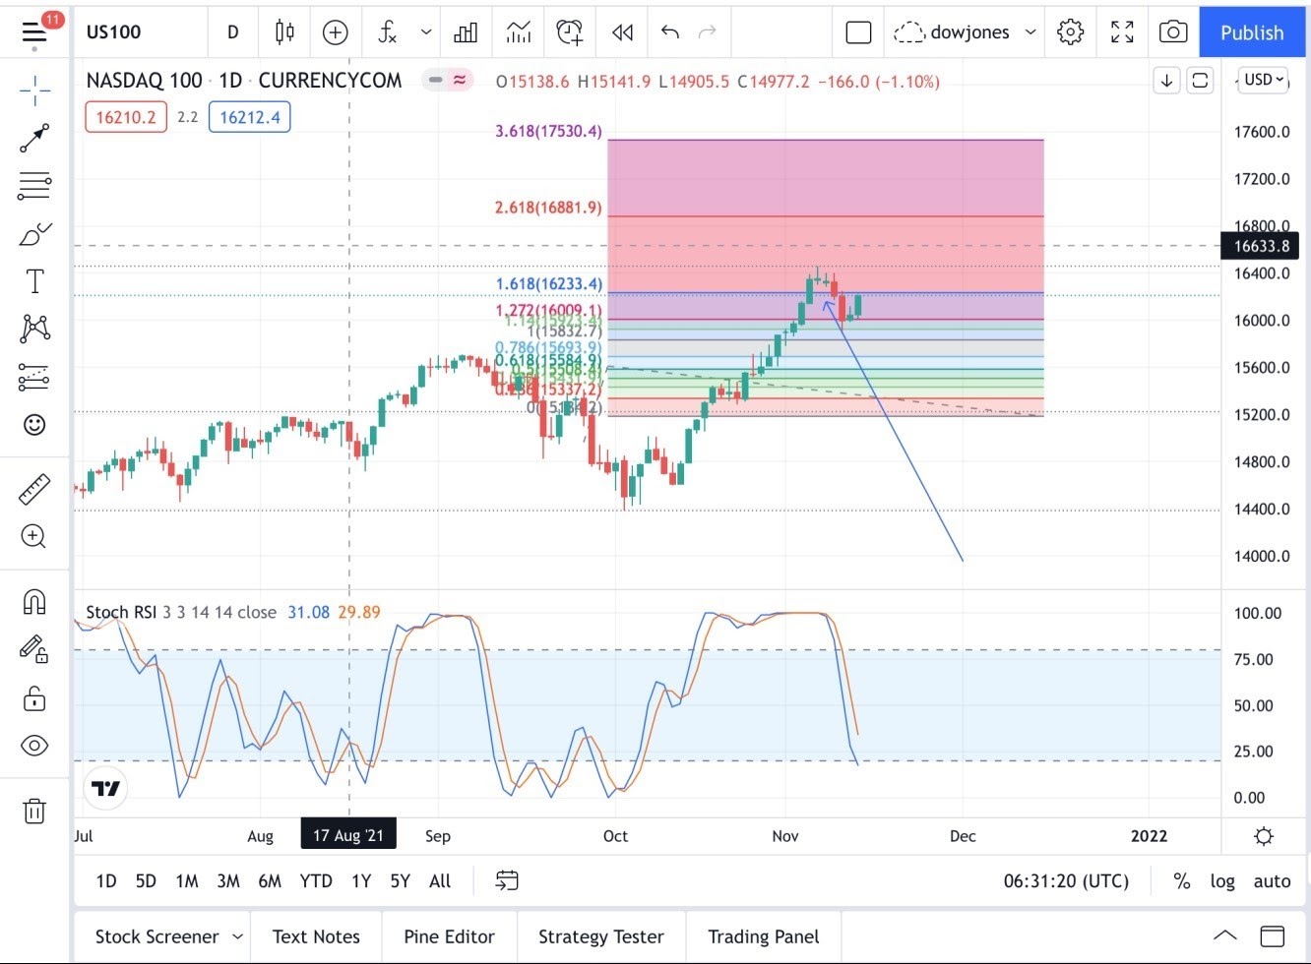Activate the zoom in tool

34,536
